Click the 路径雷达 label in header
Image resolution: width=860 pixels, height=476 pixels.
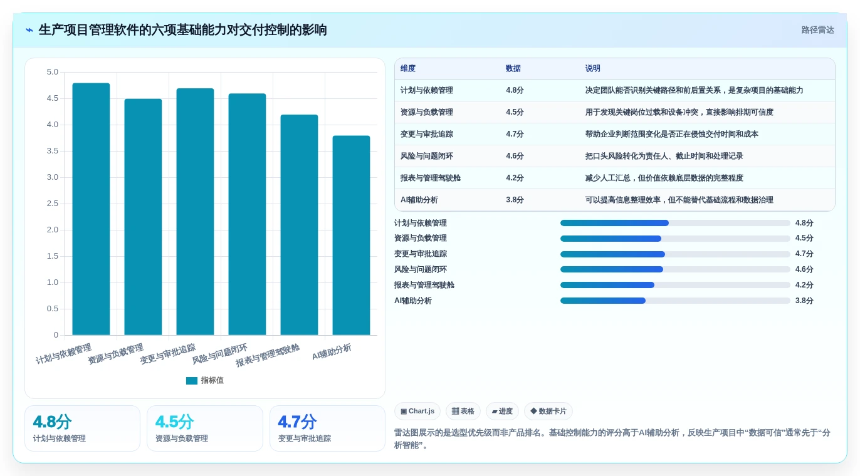point(817,30)
